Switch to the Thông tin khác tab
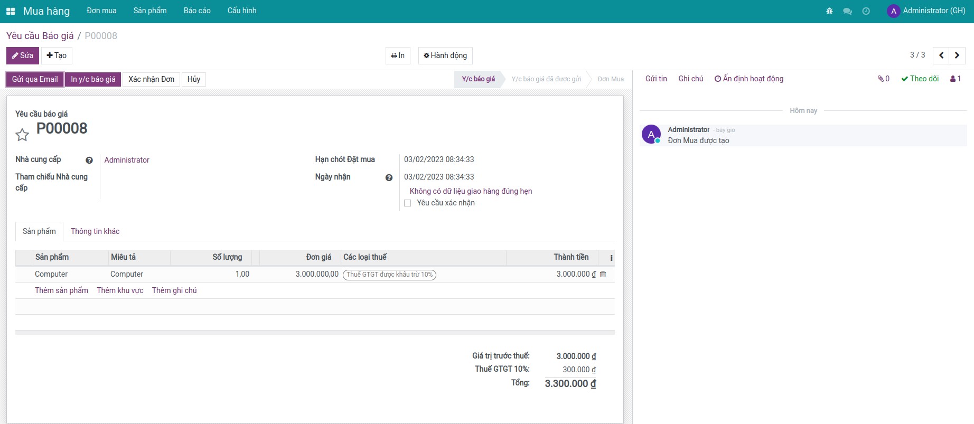Viewport: 974px width, 424px height. pyautogui.click(x=95, y=231)
